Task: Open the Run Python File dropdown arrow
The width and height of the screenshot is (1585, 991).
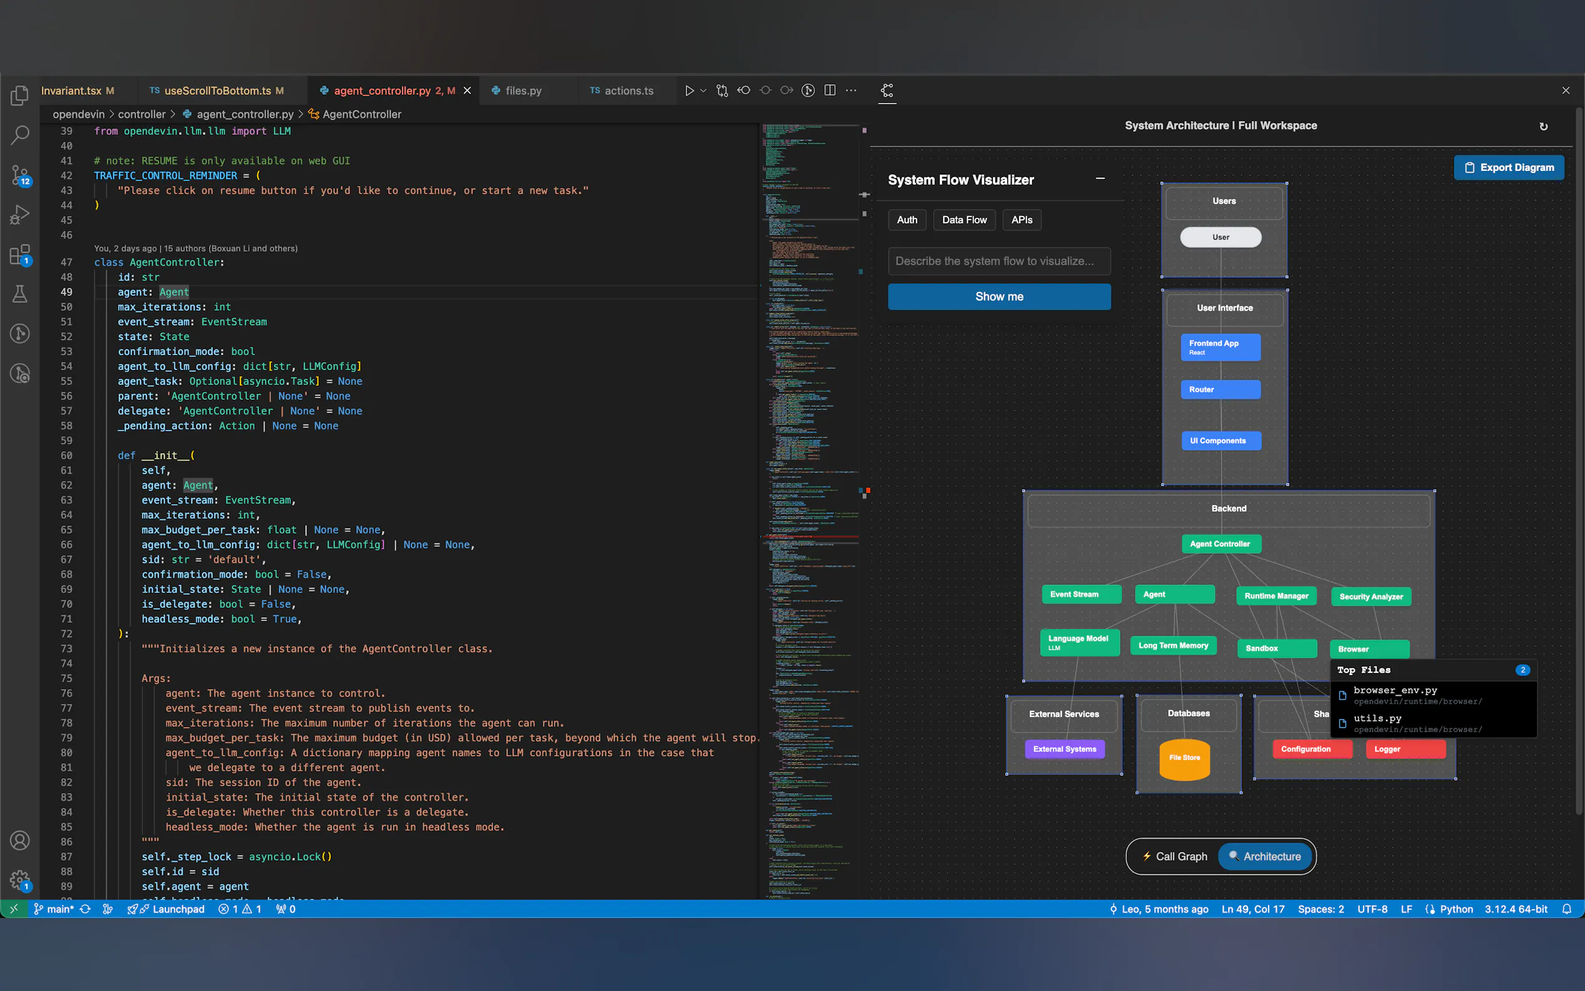Action: (x=703, y=90)
